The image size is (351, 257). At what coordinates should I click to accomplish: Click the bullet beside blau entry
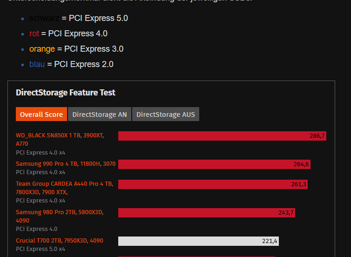pyautogui.click(x=23, y=65)
